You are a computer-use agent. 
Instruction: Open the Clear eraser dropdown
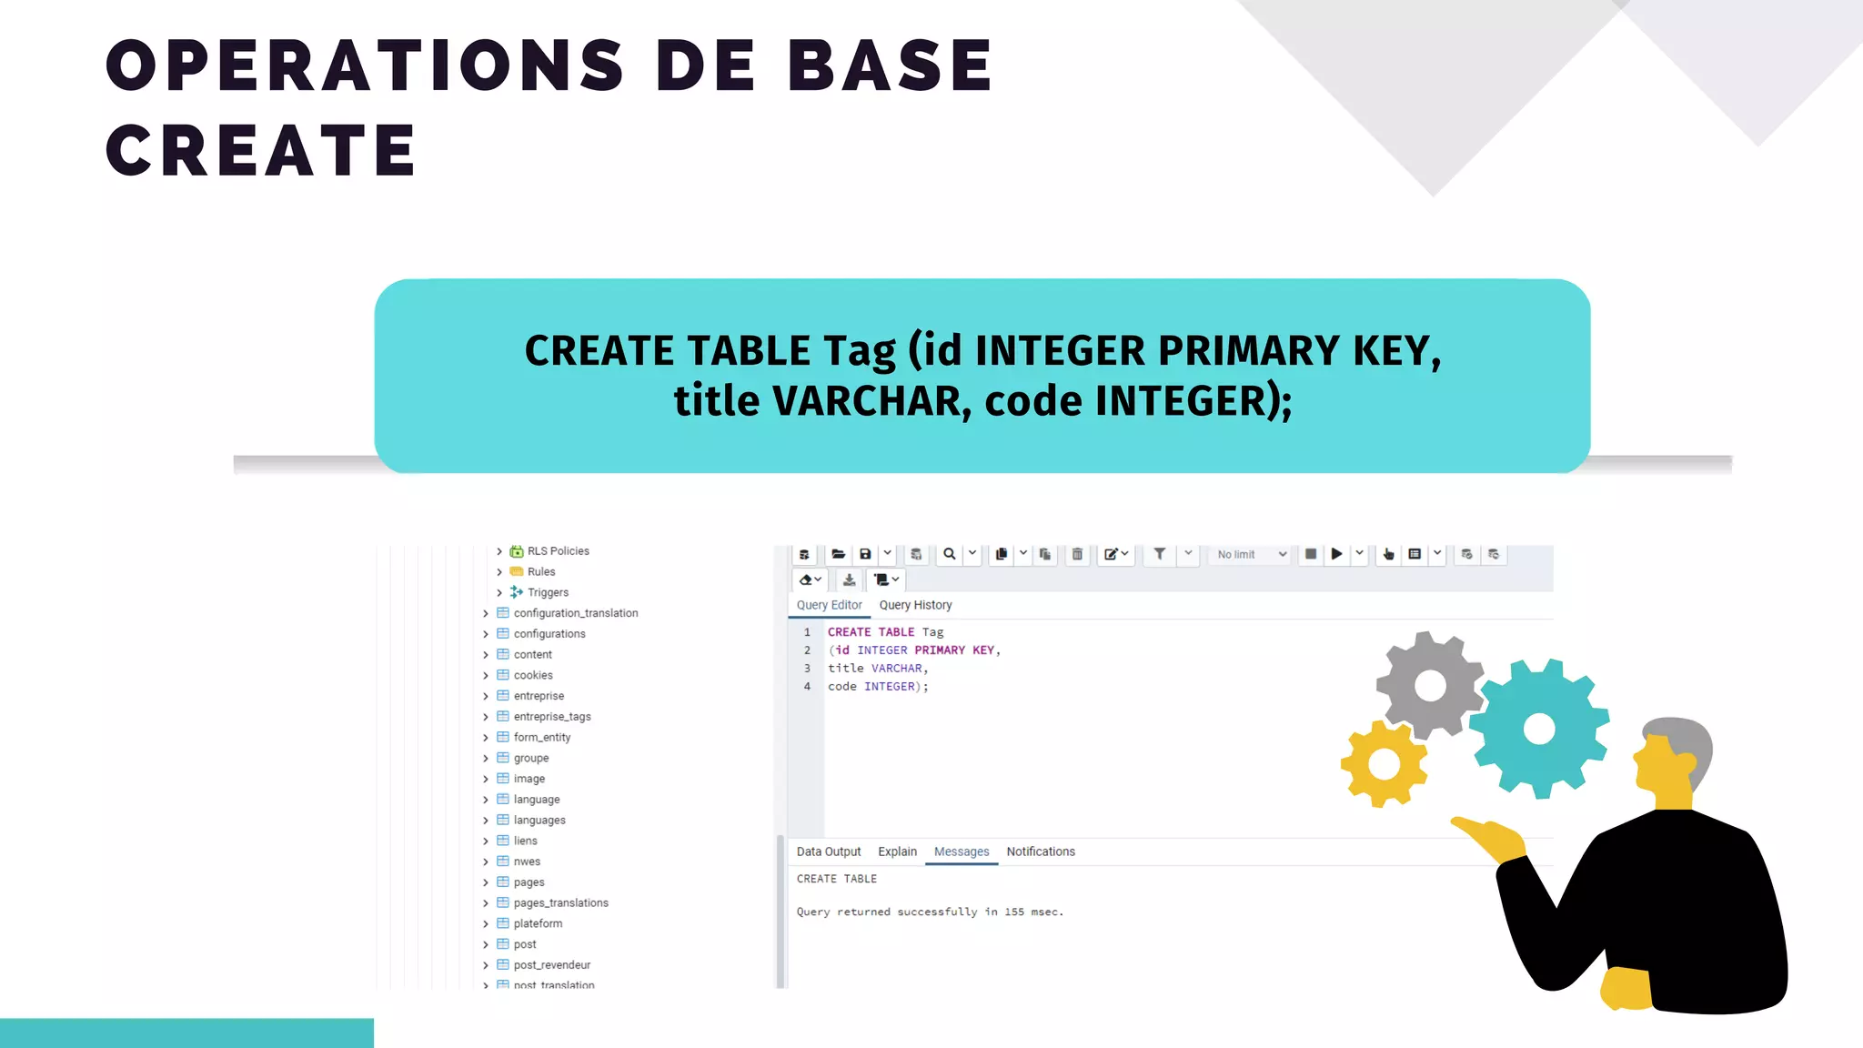(x=810, y=579)
